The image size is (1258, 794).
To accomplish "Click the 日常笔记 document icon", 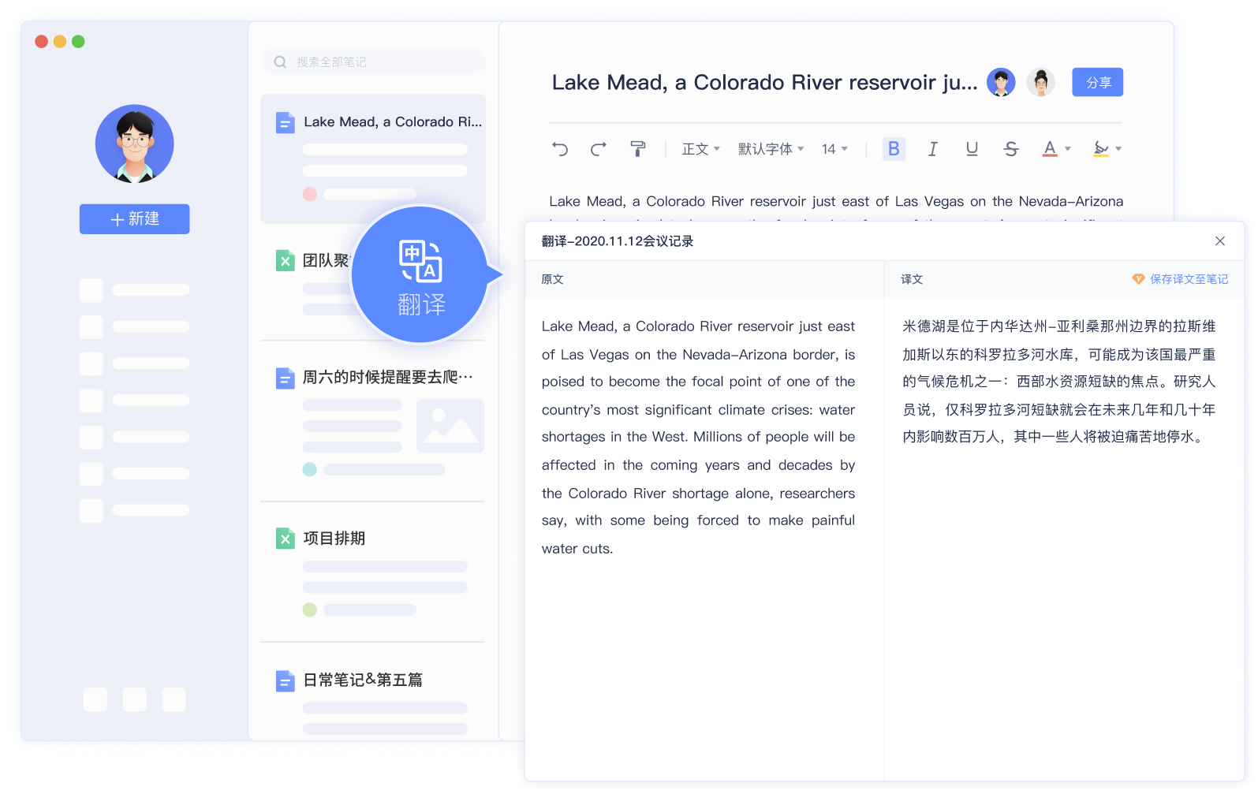I will tap(285, 680).
